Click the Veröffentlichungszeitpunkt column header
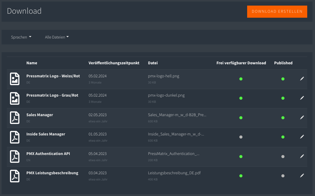Image resolution: width=315 pixels, height=196 pixels. click(114, 63)
